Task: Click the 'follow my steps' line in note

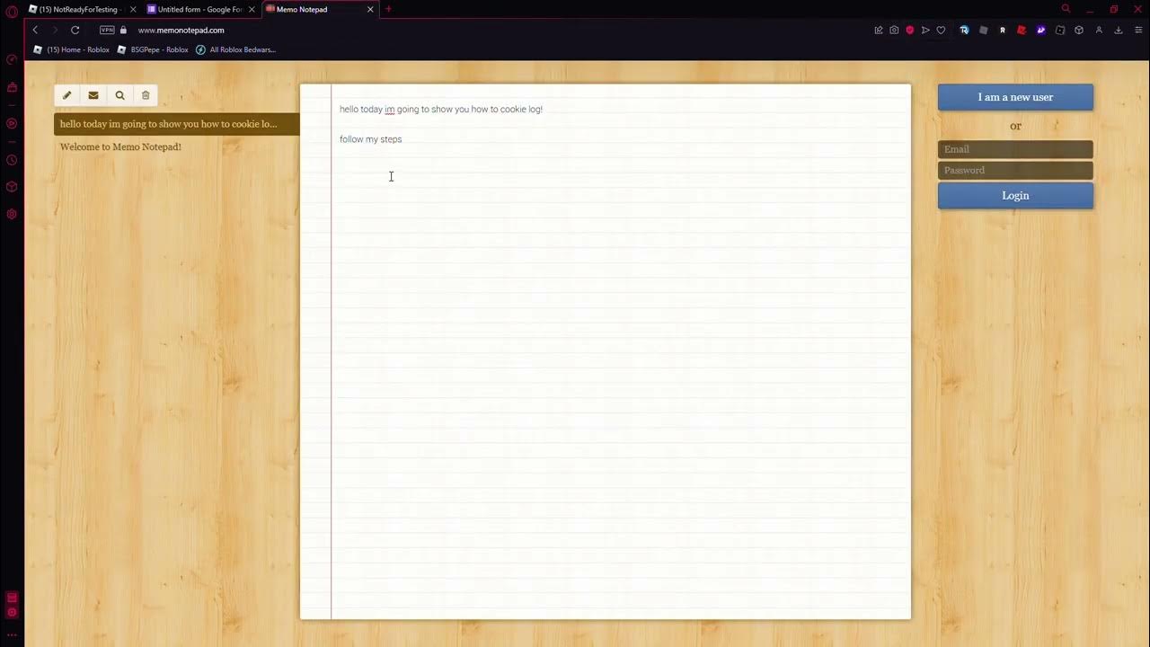Action: [370, 139]
